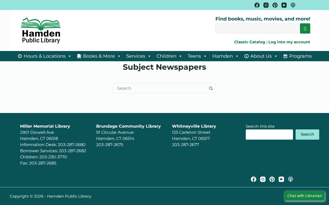Open About Us menu label

pos(261,56)
